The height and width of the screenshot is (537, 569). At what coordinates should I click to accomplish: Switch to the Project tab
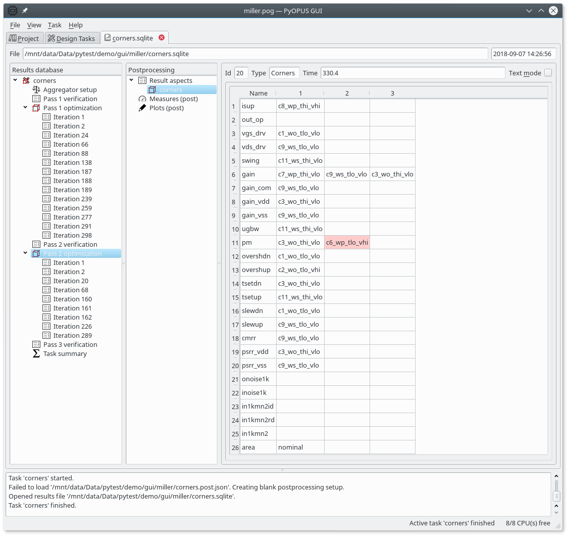pyautogui.click(x=24, y=38)
